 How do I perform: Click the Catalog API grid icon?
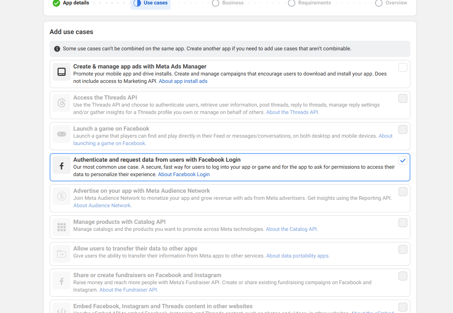62,227
